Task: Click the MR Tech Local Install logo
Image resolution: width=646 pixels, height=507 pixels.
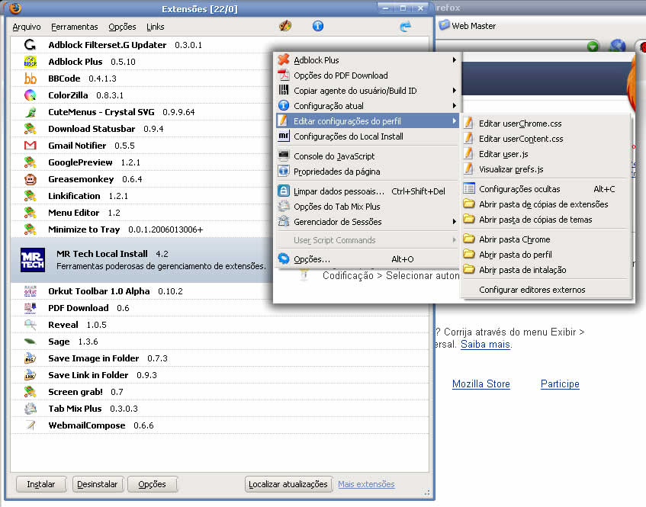Action: coord(33,260)
